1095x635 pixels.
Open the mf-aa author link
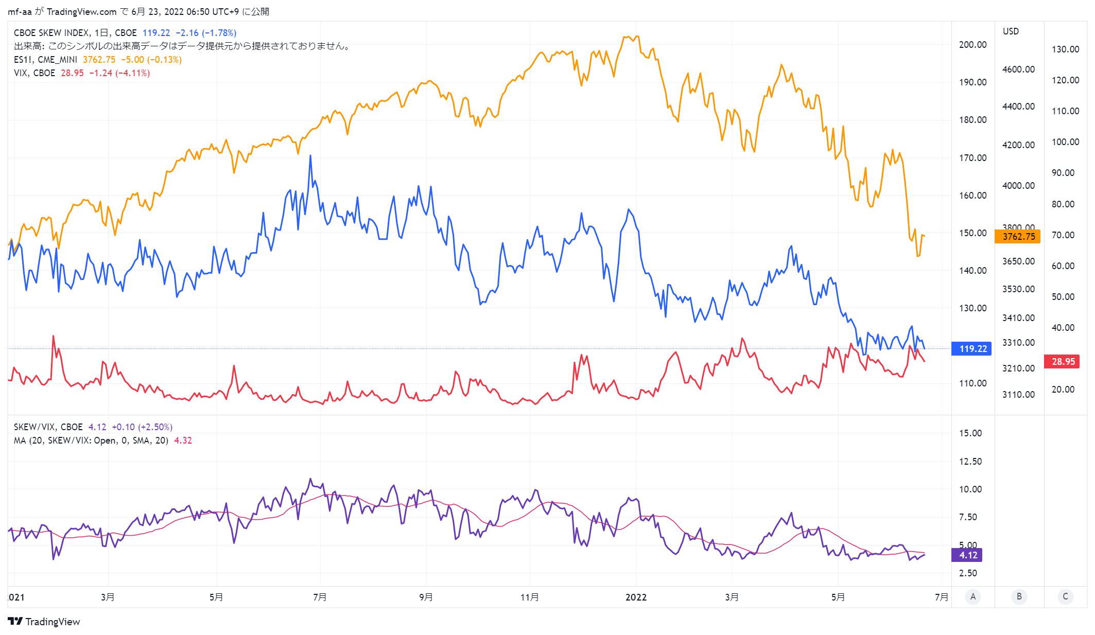point(20,11)
